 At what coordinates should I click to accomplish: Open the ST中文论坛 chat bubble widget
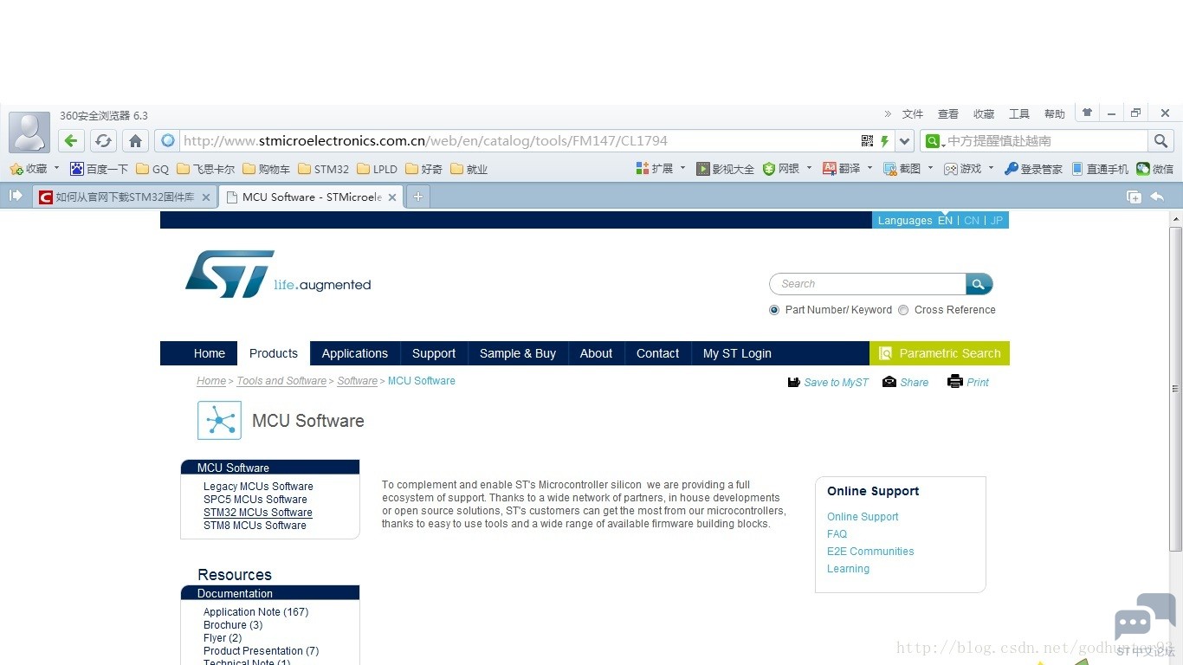pos(1145,623)
